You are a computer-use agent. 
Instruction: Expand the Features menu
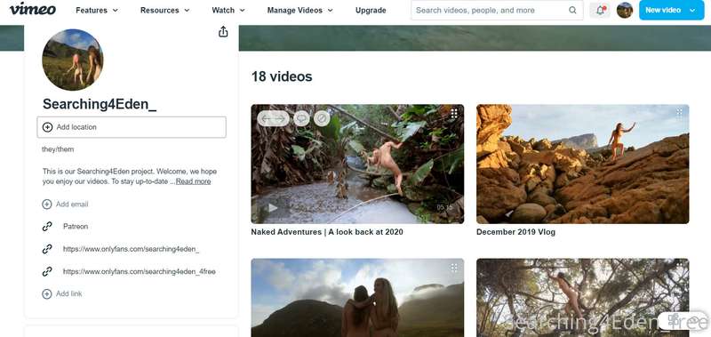(97, 10)
